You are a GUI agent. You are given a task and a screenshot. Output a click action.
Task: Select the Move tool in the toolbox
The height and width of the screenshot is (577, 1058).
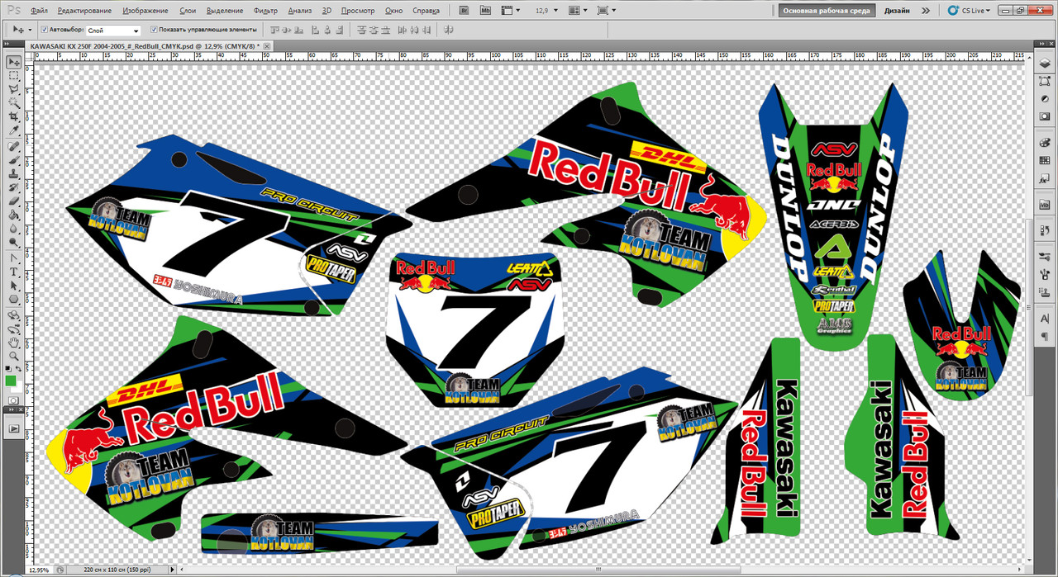(13, 62)
